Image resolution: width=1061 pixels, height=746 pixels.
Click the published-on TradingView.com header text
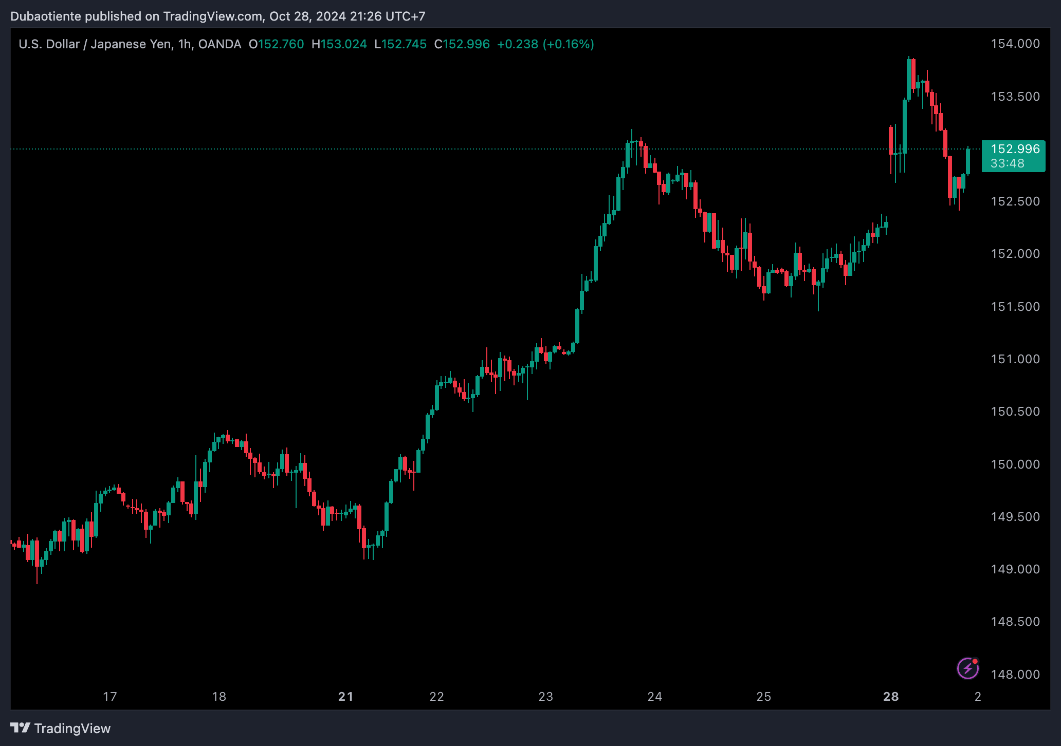click(x=218, y=16)
